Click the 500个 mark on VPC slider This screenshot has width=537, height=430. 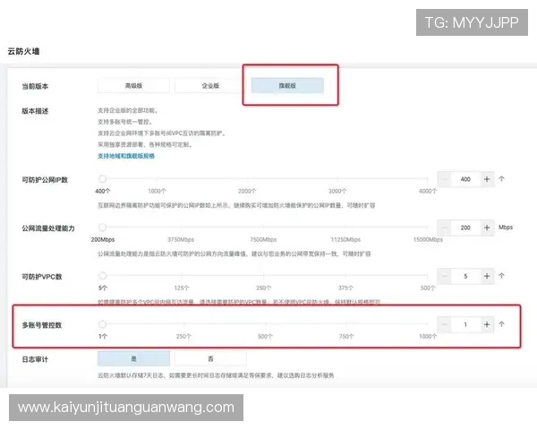pyautogui.click(x=428, y=288)
